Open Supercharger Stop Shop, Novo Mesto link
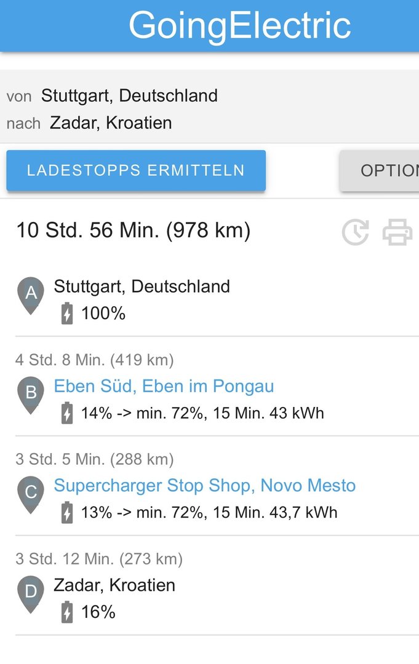 pyautogui.click(x=205, y=486)
